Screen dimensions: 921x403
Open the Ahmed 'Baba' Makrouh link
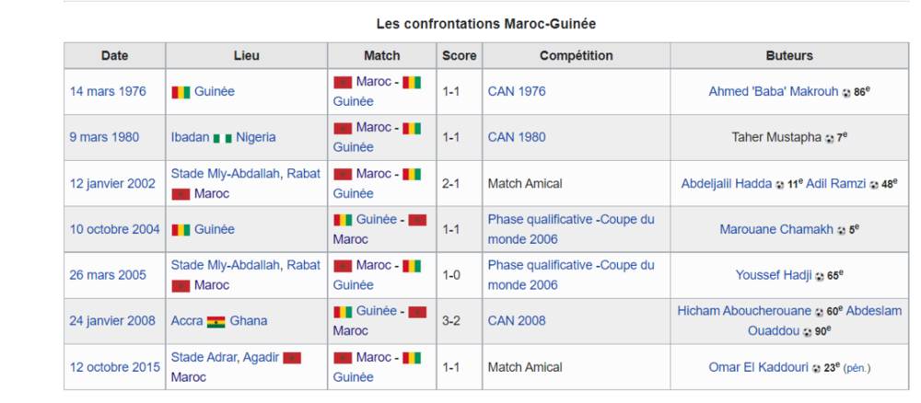(x=774, y=91)
